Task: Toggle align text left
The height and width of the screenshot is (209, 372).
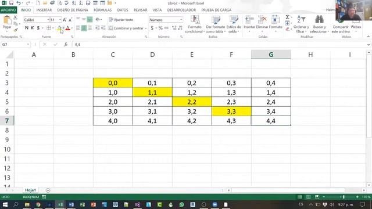Action: 78,28
